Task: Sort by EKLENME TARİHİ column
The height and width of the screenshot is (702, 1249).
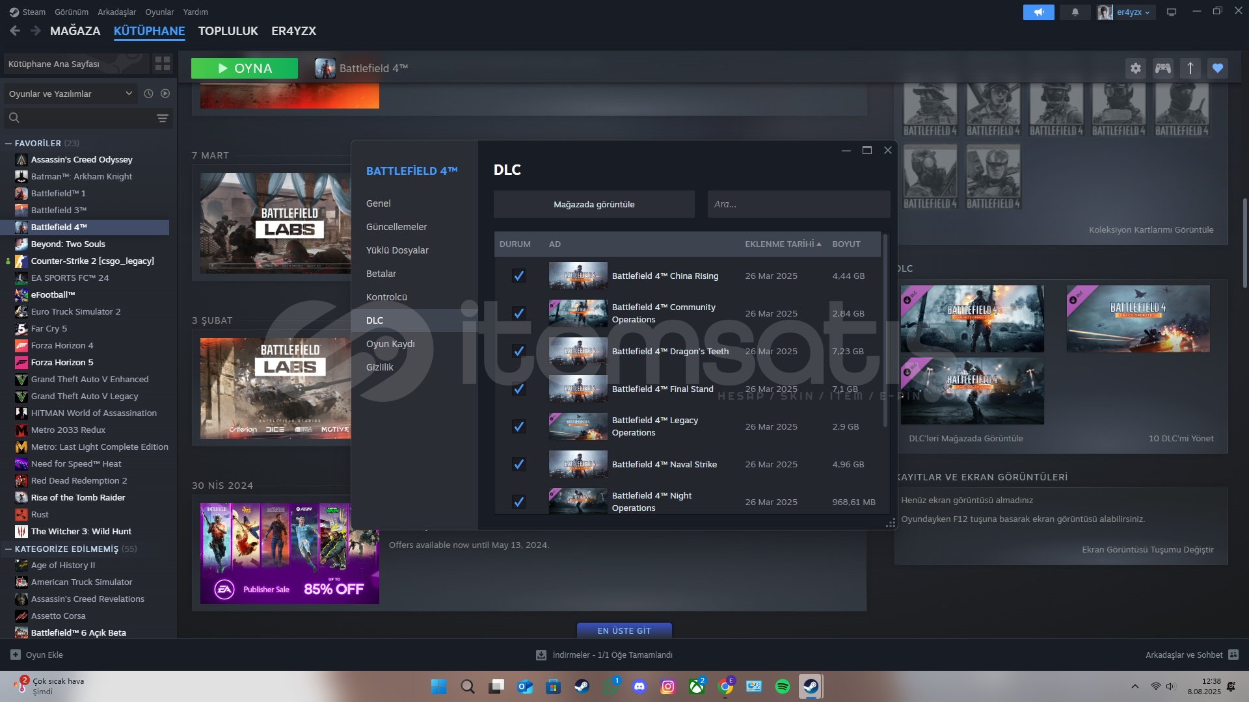Action: (783, 244)
